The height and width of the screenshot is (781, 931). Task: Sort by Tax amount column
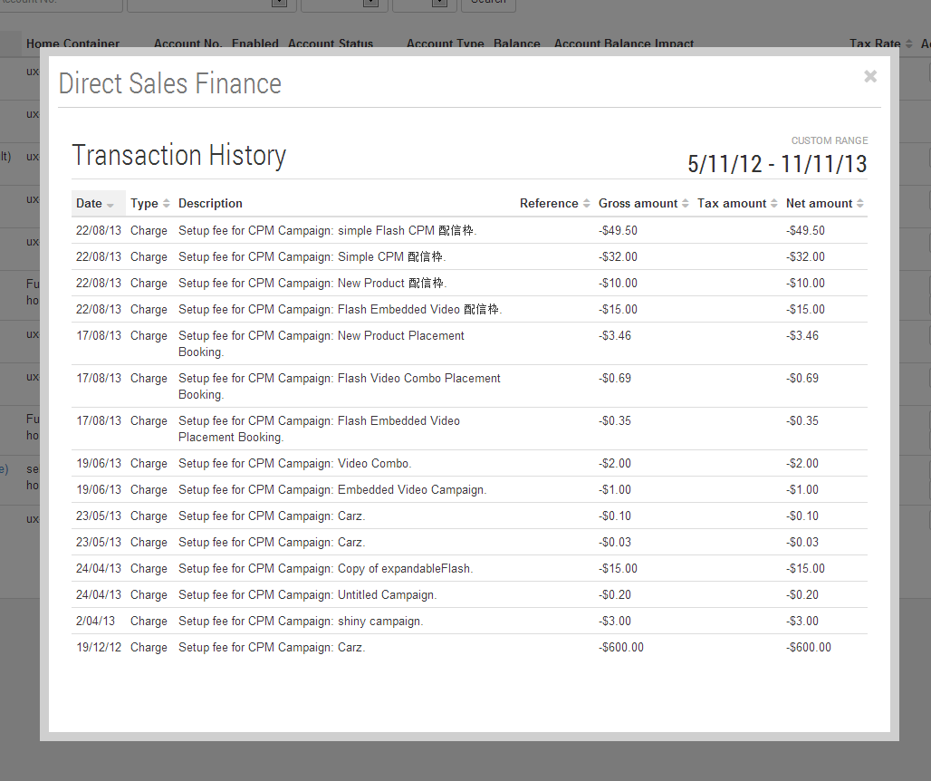(737, 204)
